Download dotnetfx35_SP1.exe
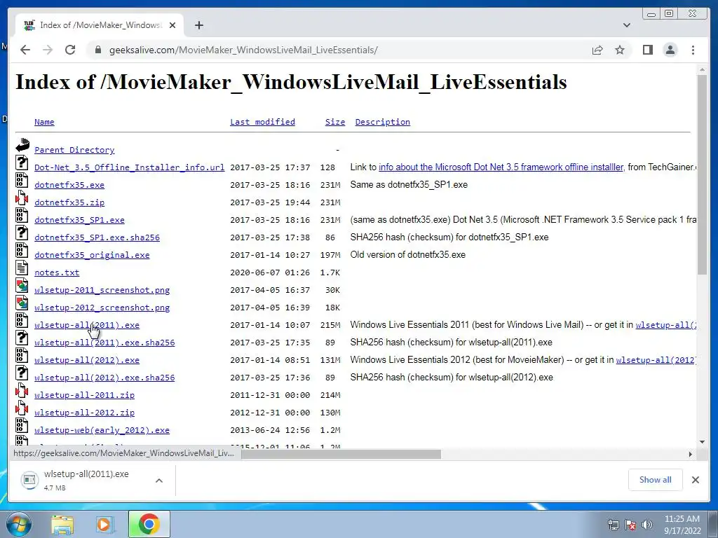The height and width of the screenshot is (538, 718). [79, 220]
